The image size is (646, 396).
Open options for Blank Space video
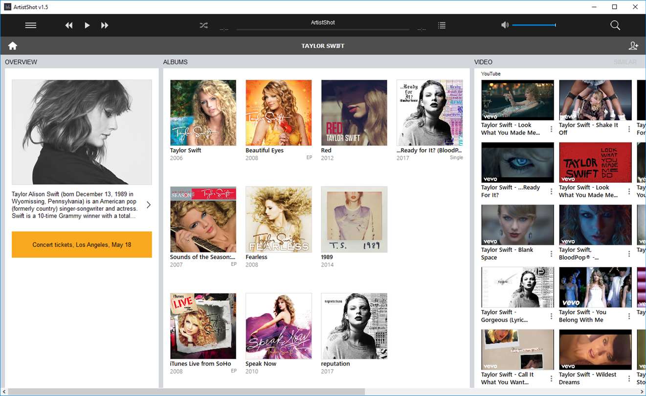pyautogui.click(x=551, y=254)
